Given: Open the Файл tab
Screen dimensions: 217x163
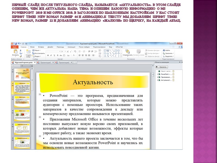Looking at the screenshot, I should 15,47.
